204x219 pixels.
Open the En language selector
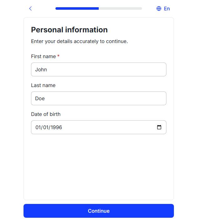pos(166,8)
